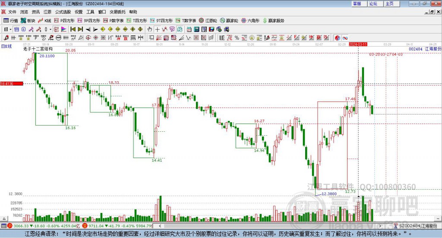Viewport: 442px width, 238px height.
Task: Click the rainbow flag icon in toolbar
Action: point(64,29)
